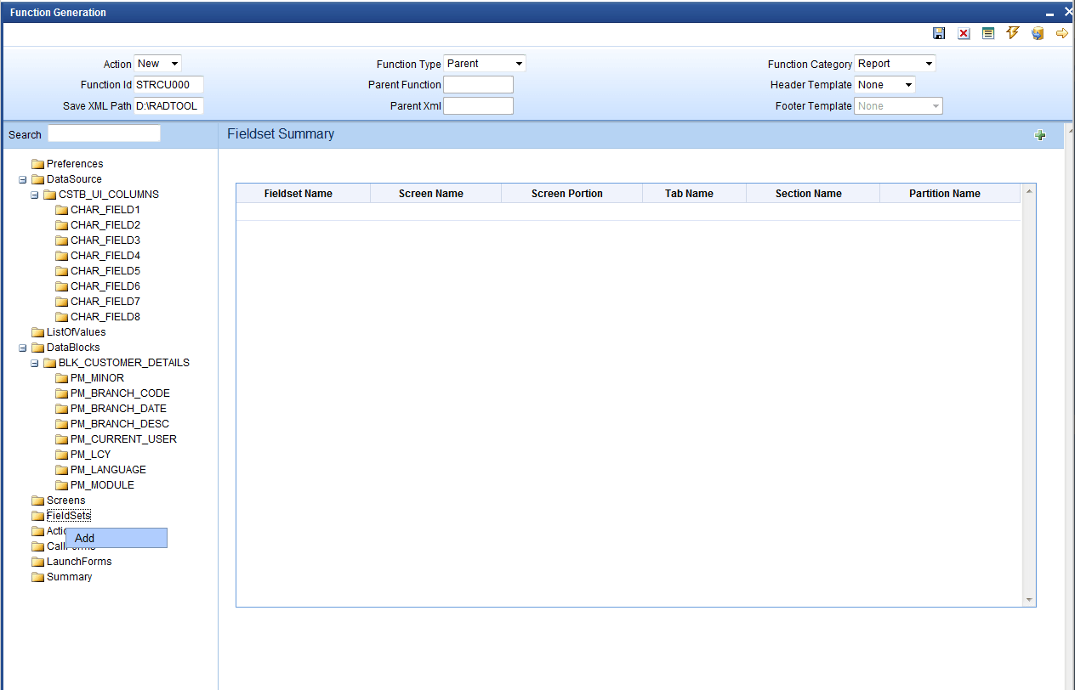The width and height of the screenshot is (1075, 690).
Task: Select PM_BRANCH_DESC in the tree
Action: [x=120, y=424]
